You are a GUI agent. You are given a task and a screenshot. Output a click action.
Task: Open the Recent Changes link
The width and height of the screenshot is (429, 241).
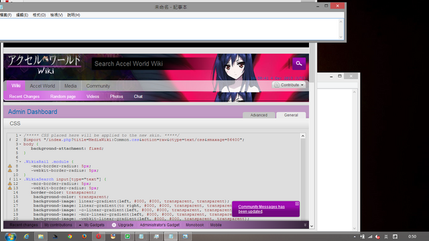click(x=24, y=96)
